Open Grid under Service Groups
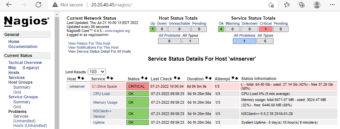The width and height of the screenshot is (340, 129). tap(17, 107)
